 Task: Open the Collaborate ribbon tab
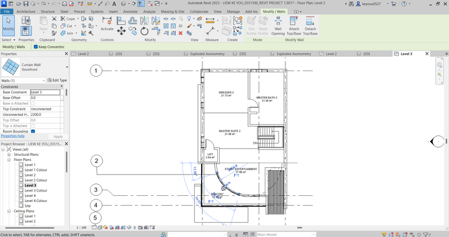coord(199,11)
